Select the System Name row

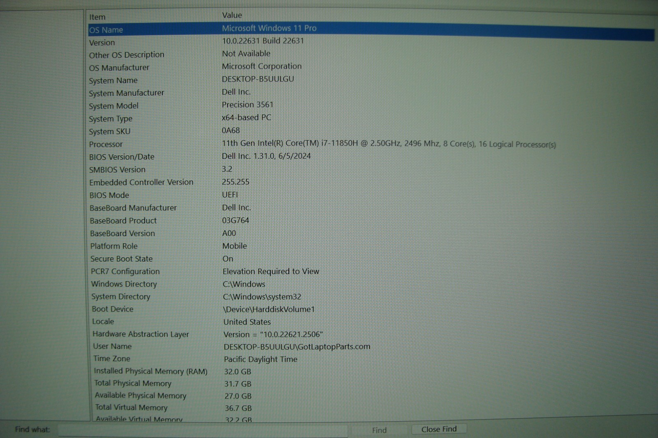click(x=113, y=81)
